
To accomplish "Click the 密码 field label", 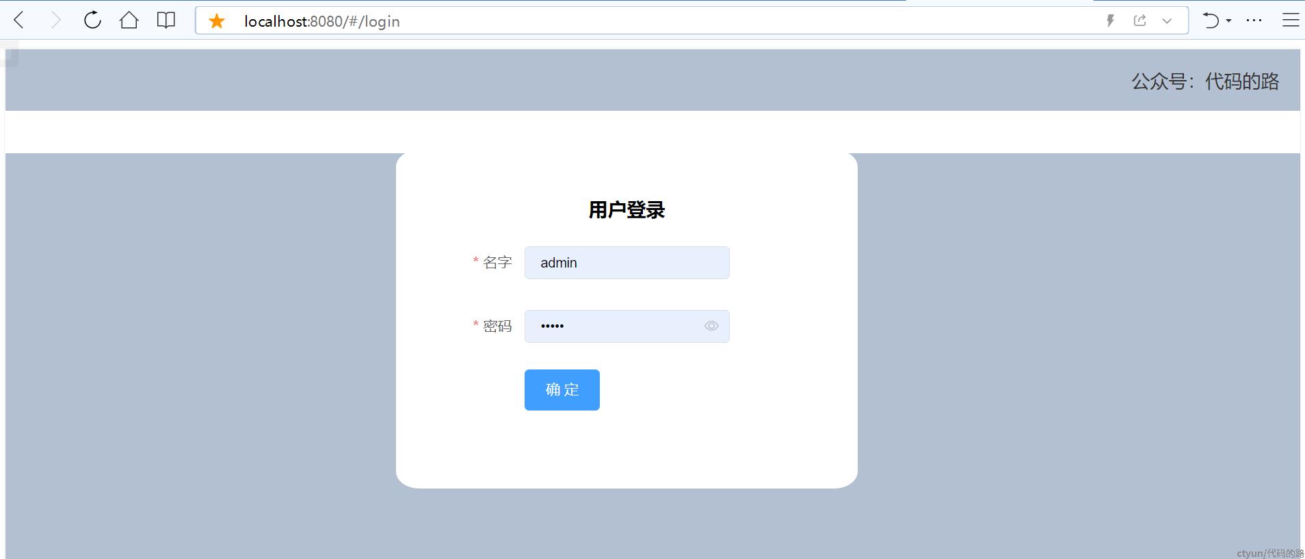I will coord(497,326).
